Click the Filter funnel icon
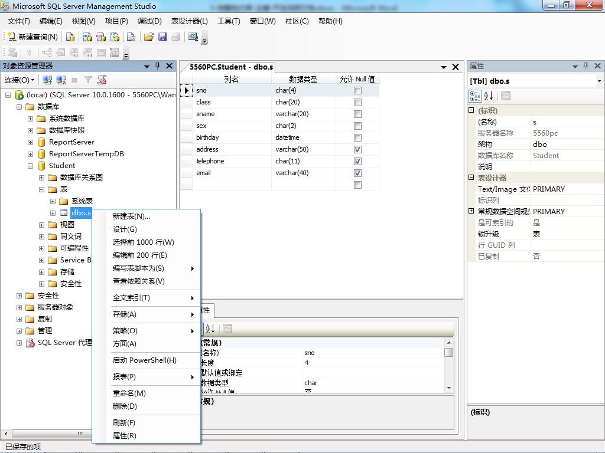This screenshot has height=453, width=605. (88, 80)
